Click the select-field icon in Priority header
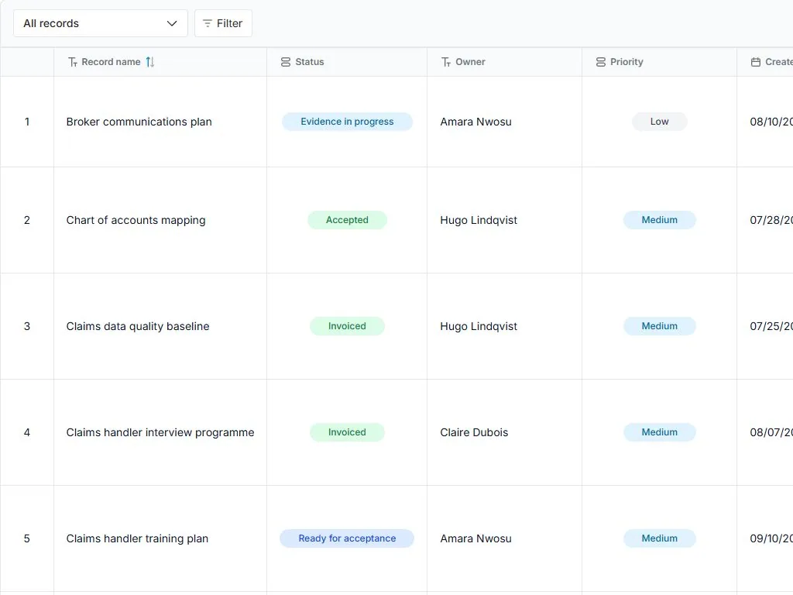 [x=601, y=62]
